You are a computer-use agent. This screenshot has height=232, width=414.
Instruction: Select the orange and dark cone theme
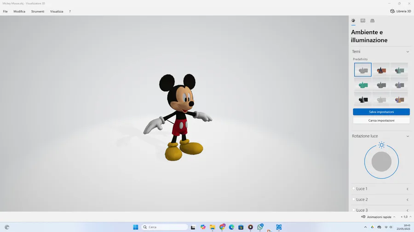(x=381, y=70)
